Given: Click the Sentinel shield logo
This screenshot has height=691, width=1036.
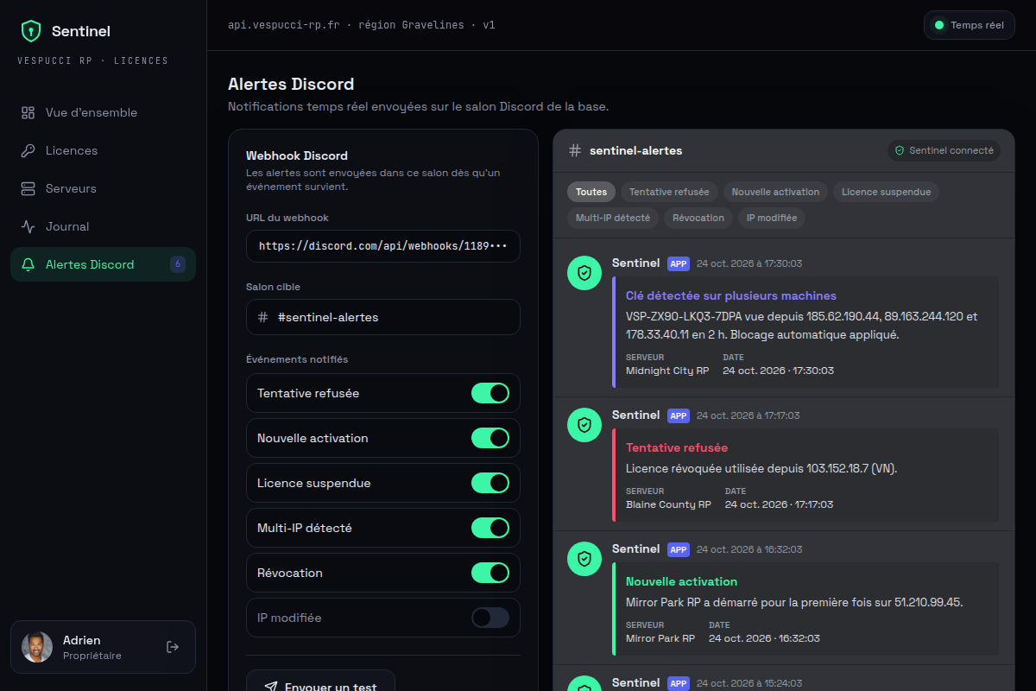Looking at the screenshot, I should (31, 32).
